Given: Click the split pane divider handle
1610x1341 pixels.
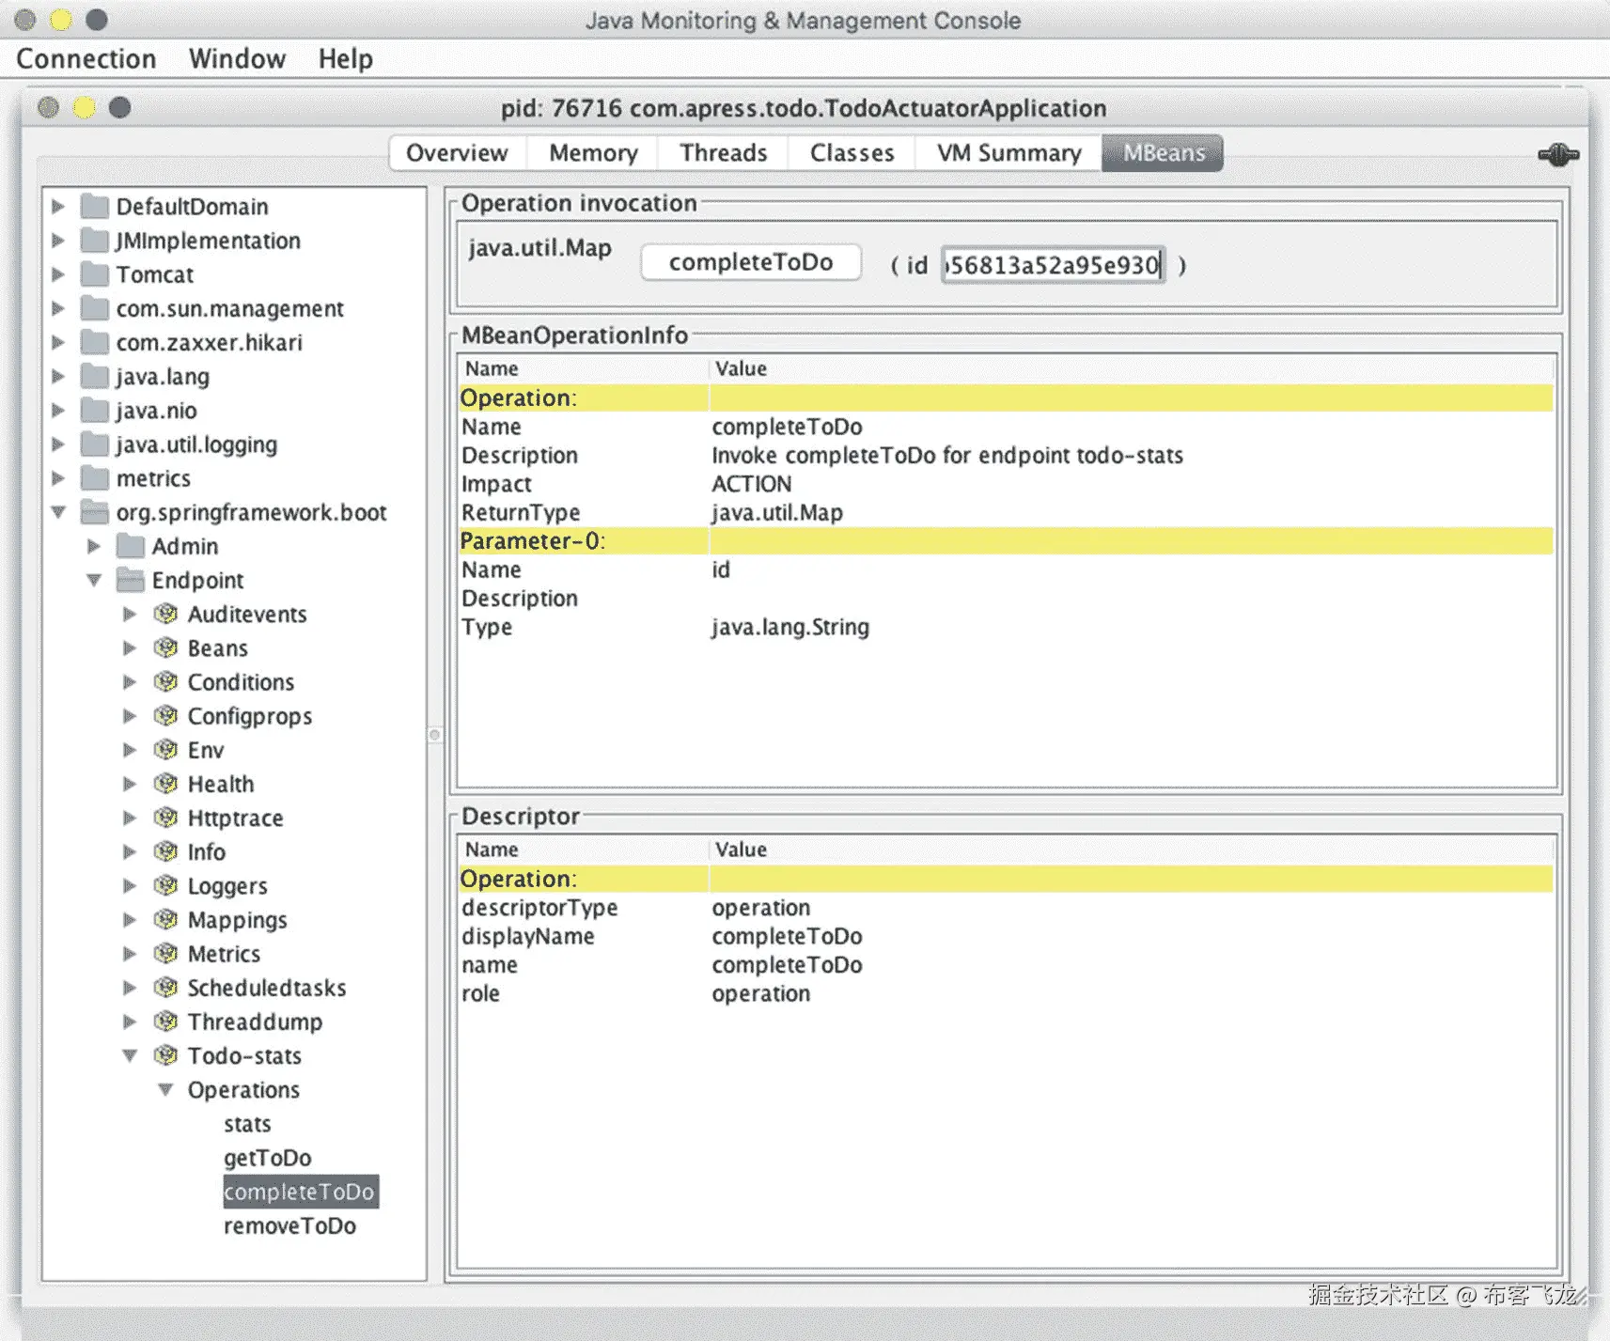Looking at the screenshot, I should pyautogui.click(x=435, y=735).
